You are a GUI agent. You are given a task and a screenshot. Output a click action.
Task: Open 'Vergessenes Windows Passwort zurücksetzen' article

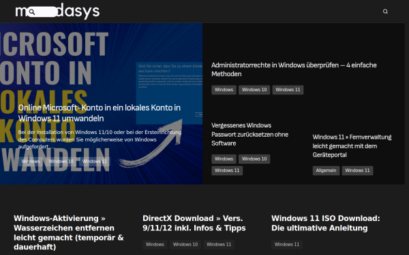pyautogui.click(x=249, y=134)
